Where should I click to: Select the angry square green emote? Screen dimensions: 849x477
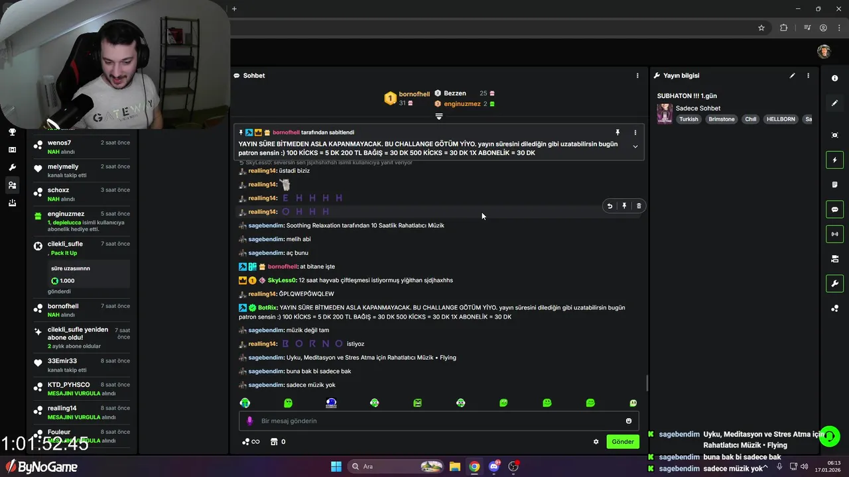417,403
